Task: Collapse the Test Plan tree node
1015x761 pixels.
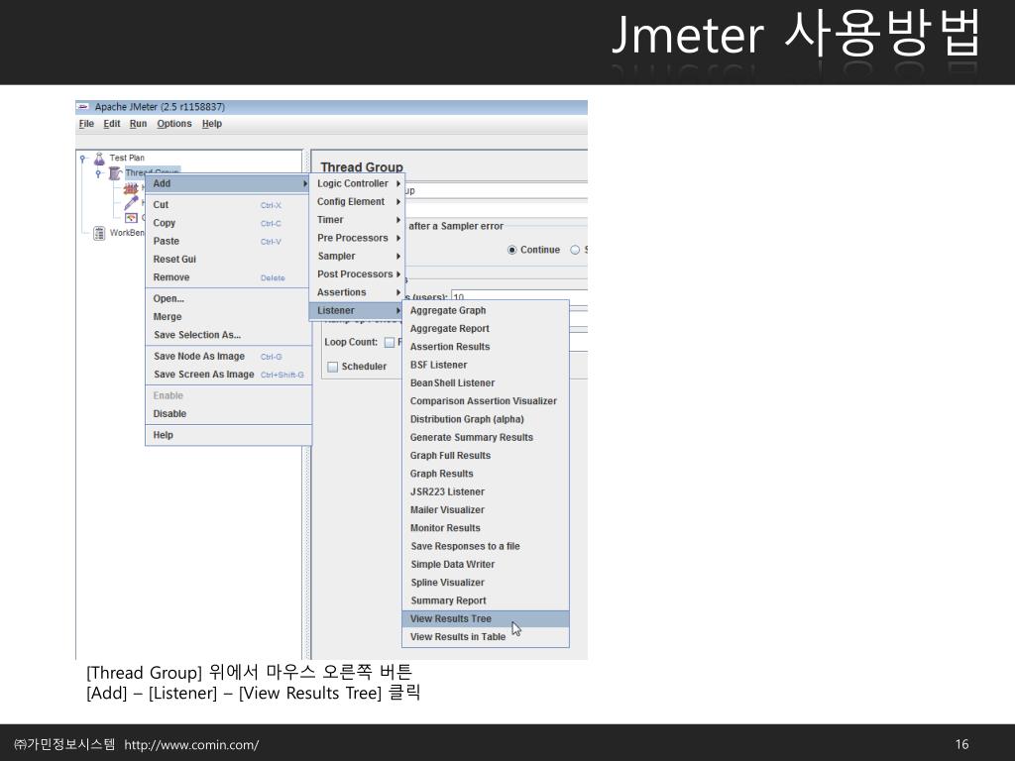Action: coord(83,158)
